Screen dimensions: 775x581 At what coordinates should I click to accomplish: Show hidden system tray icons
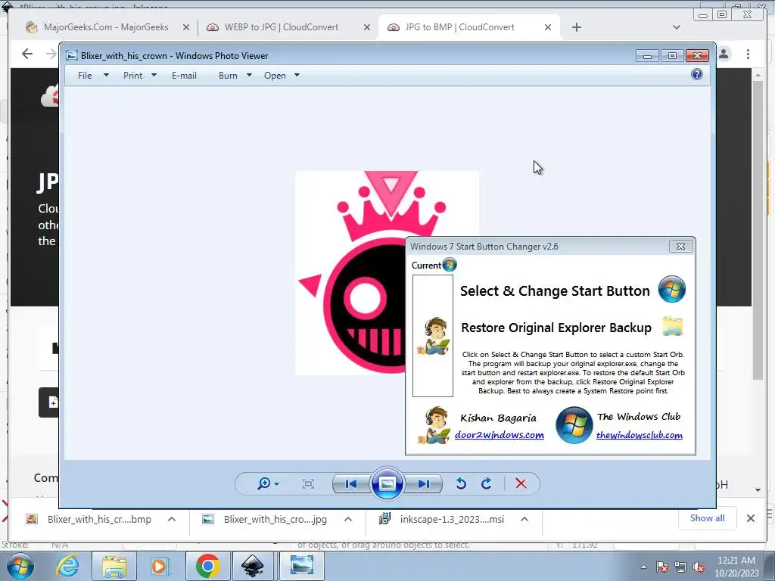[x=643, y=567]
